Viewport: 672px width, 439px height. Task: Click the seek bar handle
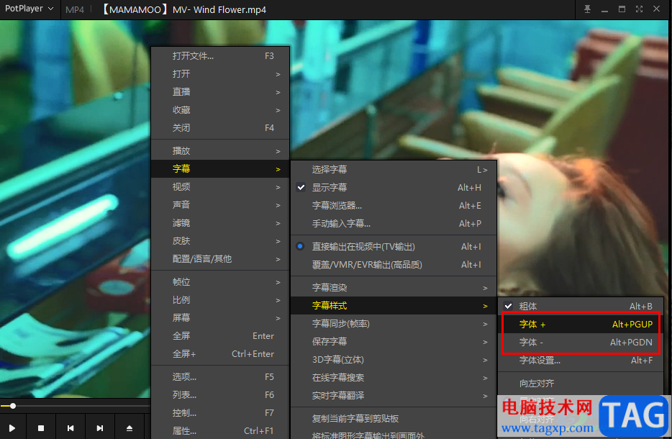13,406
